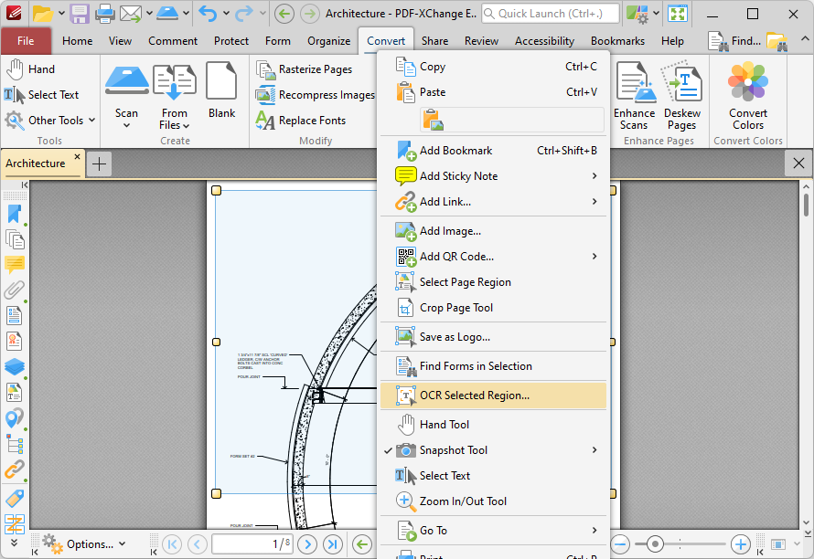The width and height of the screenshot is (814, 559).
Task: Click the Save icon in the title bar
Action: 80,14
